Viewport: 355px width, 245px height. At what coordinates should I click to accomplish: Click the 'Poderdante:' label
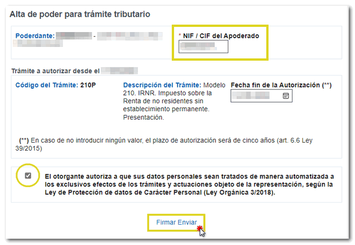[35, 36]
